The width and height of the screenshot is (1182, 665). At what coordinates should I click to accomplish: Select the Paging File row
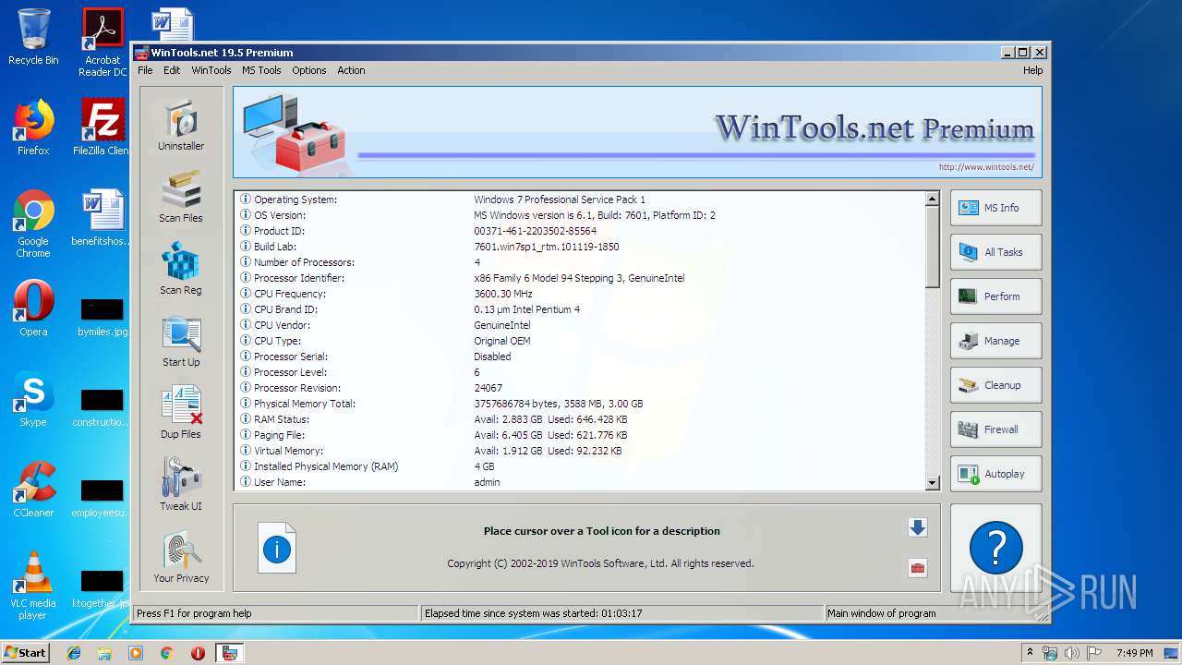click(581, 435)
